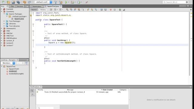Switch to the Services tab

tap(20, 6)
